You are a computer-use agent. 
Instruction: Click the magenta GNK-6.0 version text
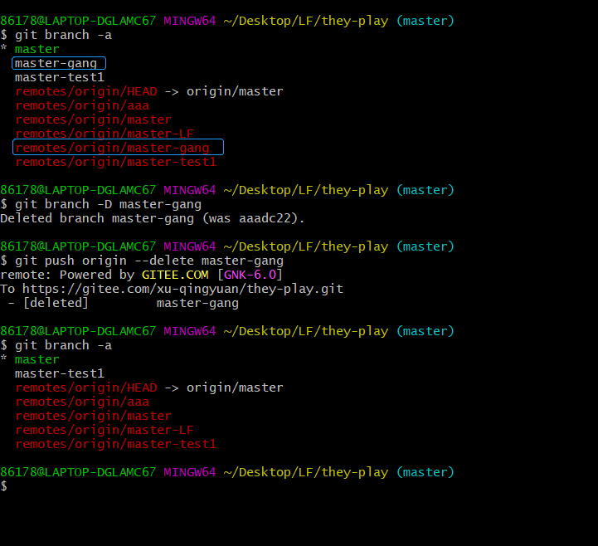[x=250, y=275]
